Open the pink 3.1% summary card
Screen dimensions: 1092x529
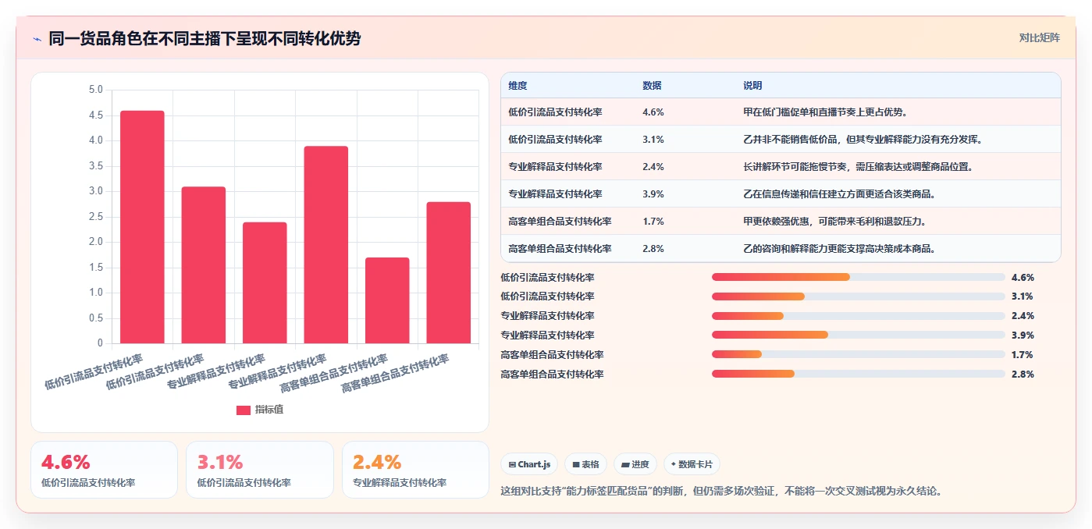coord(260,470)
